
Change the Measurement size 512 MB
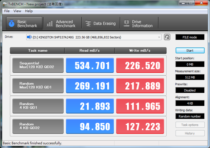190,77
